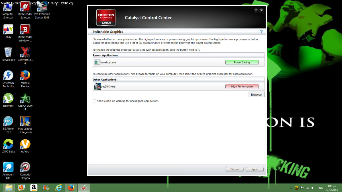Click the Discard button

point(235,170)
